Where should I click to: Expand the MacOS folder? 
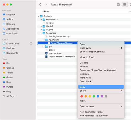41,26
